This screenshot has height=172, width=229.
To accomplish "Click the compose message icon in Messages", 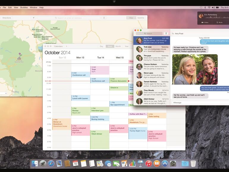I will [x=166, y=33].
